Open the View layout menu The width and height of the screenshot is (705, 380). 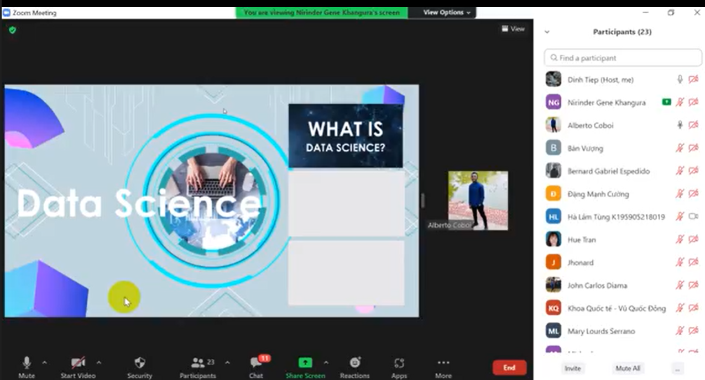coord(513,29)
